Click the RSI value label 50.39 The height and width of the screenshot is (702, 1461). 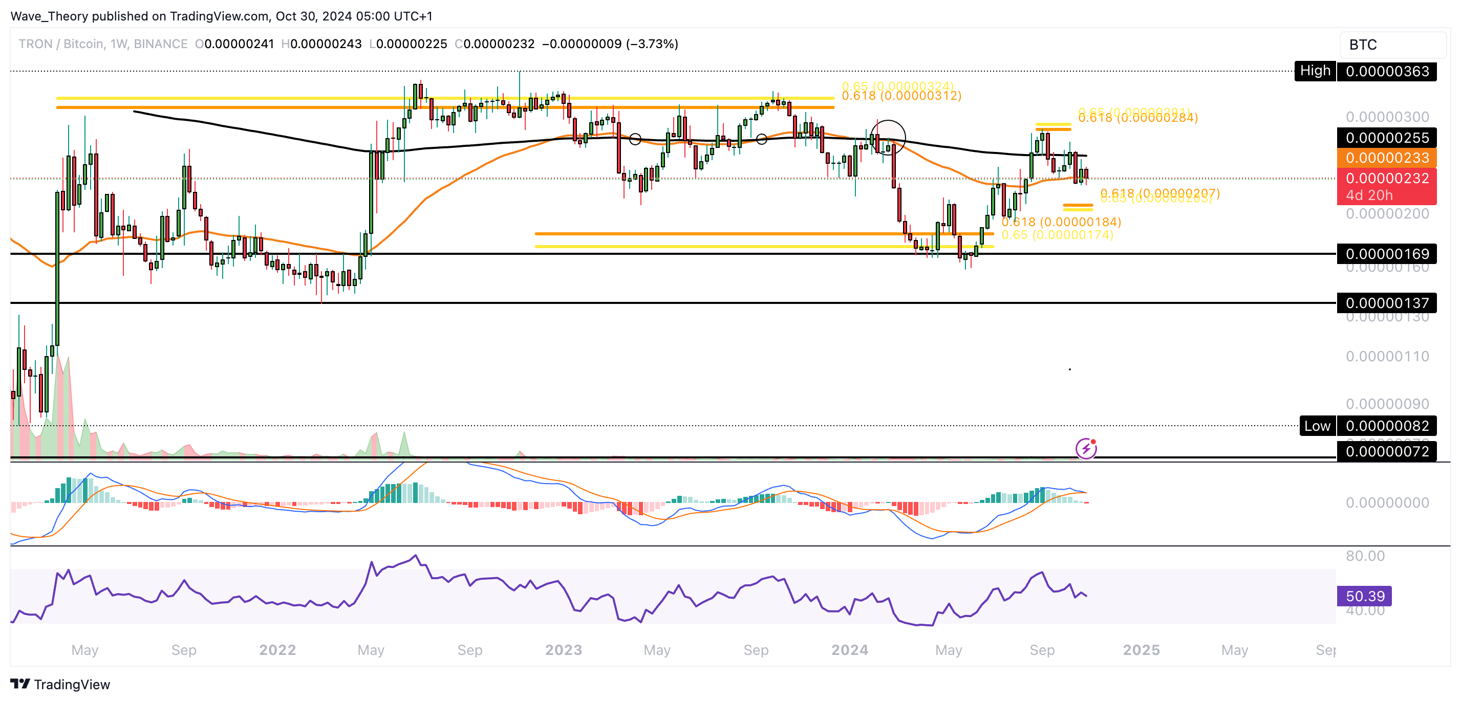(1364, 596)
